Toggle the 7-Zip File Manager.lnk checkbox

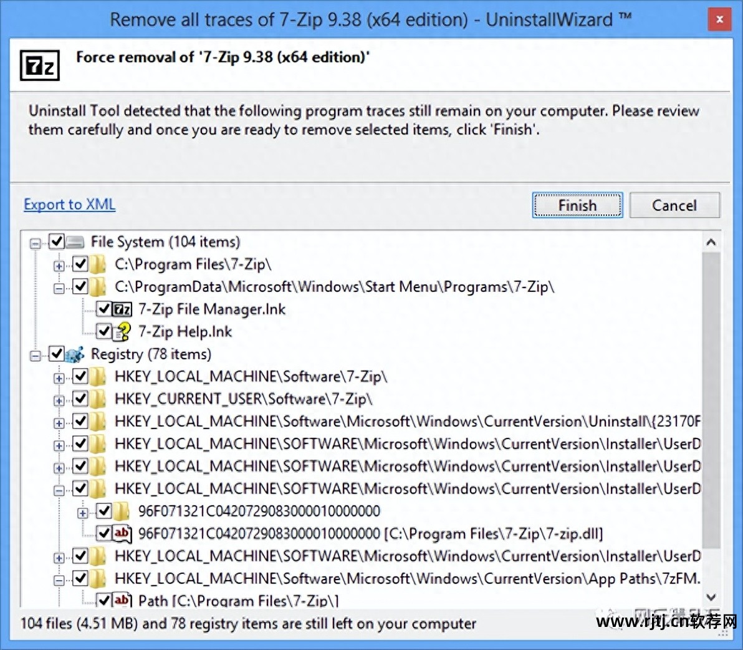tap(103, 309)
